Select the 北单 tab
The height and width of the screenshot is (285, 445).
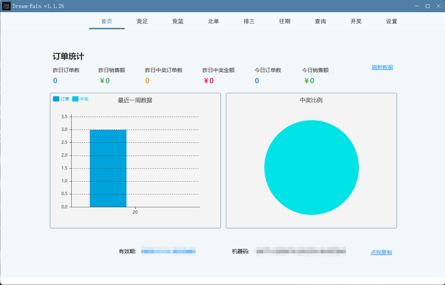point(213,21)
